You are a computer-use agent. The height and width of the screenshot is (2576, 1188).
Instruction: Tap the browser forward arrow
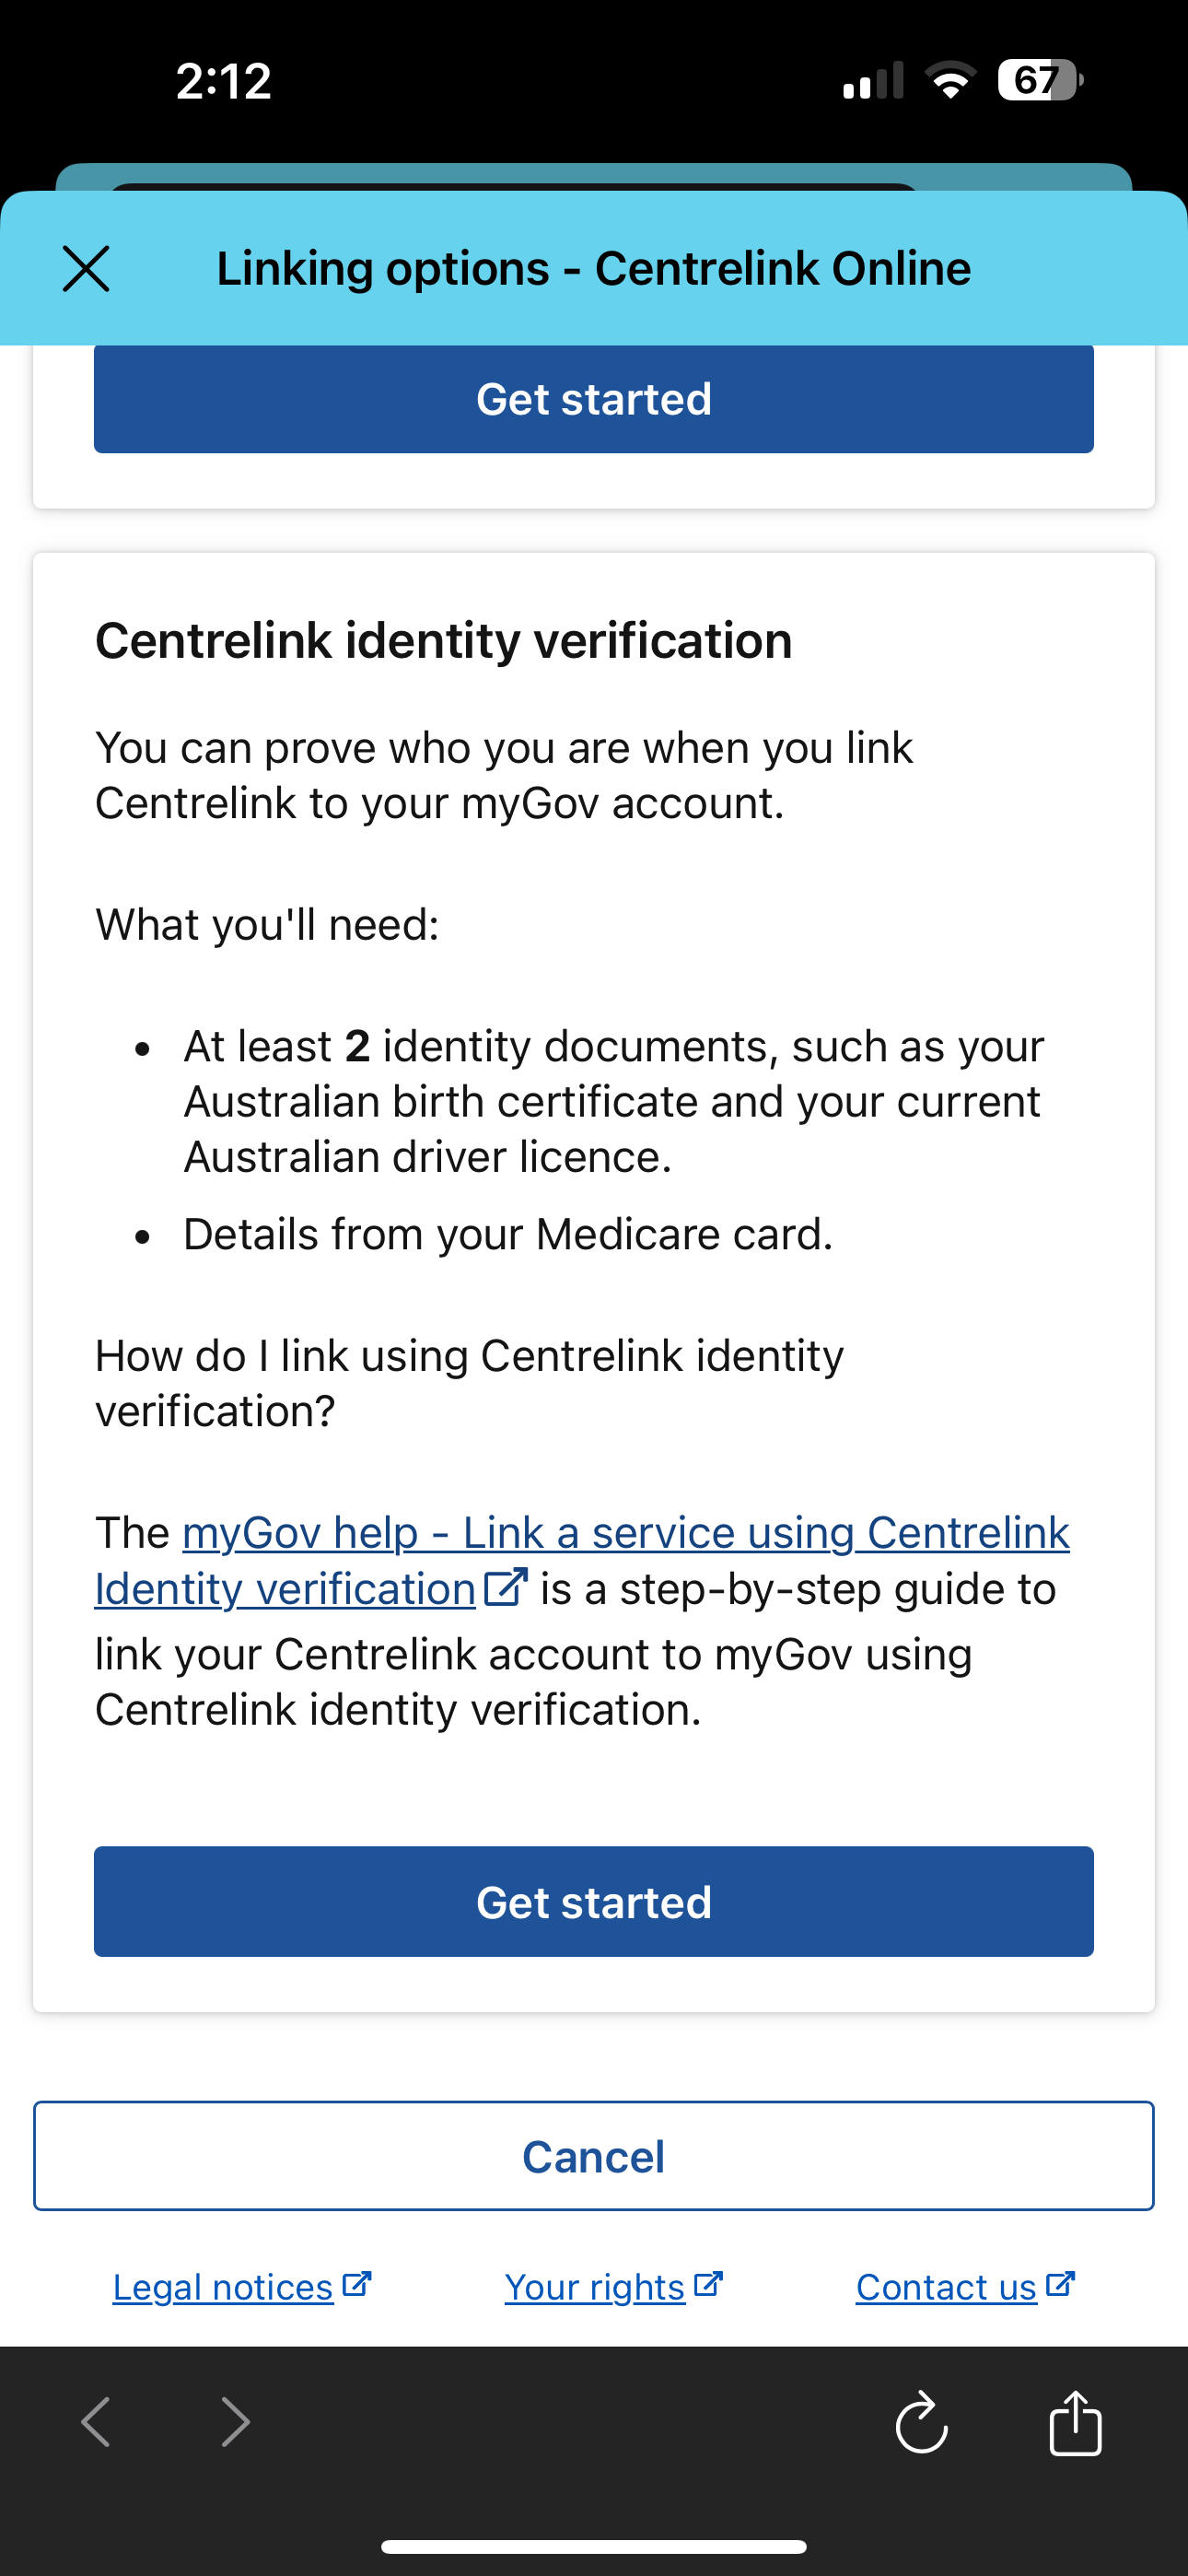(x=235, y=2421)
